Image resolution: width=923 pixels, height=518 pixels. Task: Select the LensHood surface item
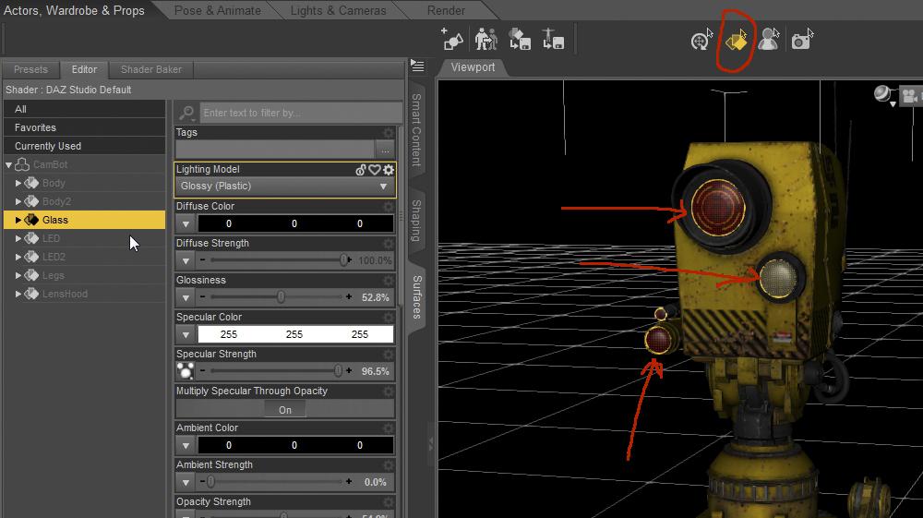click(x=65, y=294)
